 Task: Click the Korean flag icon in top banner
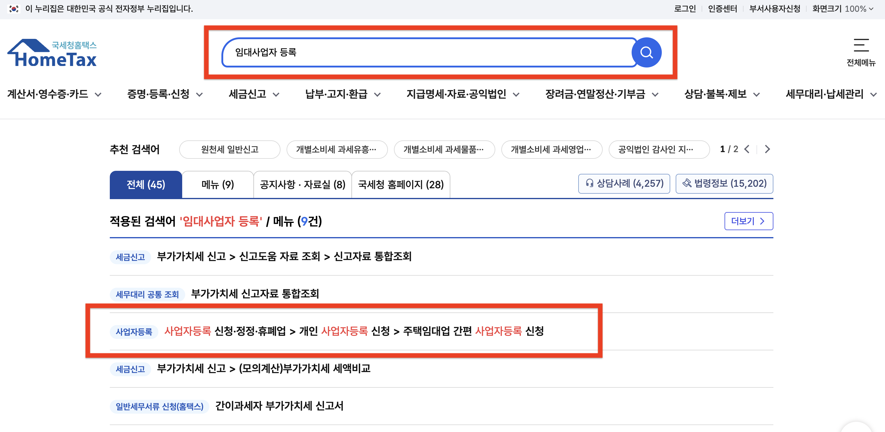tap(14, 8)
